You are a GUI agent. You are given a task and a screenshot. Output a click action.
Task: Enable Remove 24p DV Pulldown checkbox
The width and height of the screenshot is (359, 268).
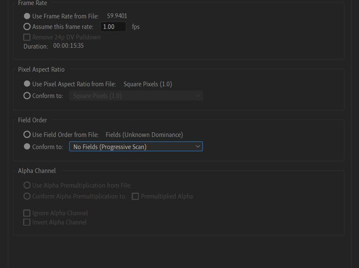coord(27,37)
